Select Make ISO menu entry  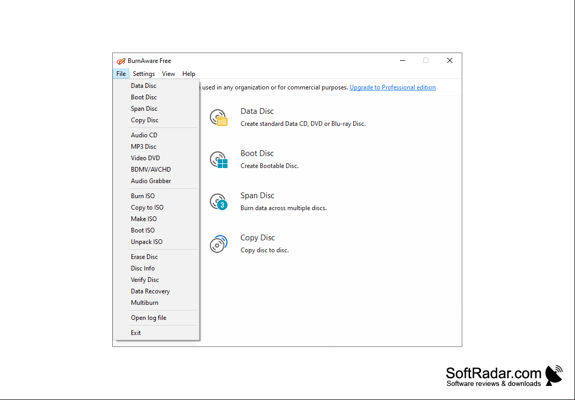tap(156, 219)
